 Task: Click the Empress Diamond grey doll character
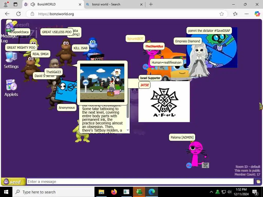[x=199, y=60]
